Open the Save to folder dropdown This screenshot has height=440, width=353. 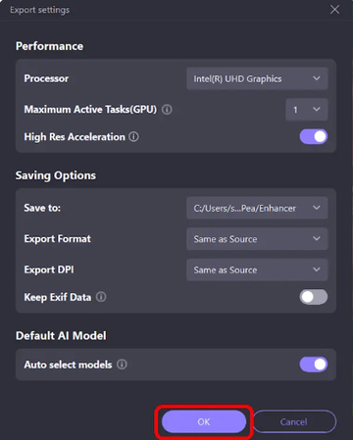257,208
